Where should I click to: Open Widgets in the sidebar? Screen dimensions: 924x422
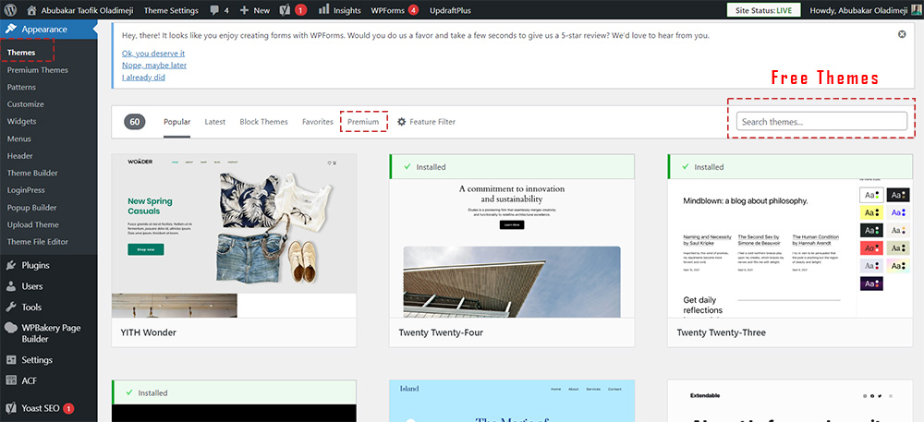coord(22,121)
